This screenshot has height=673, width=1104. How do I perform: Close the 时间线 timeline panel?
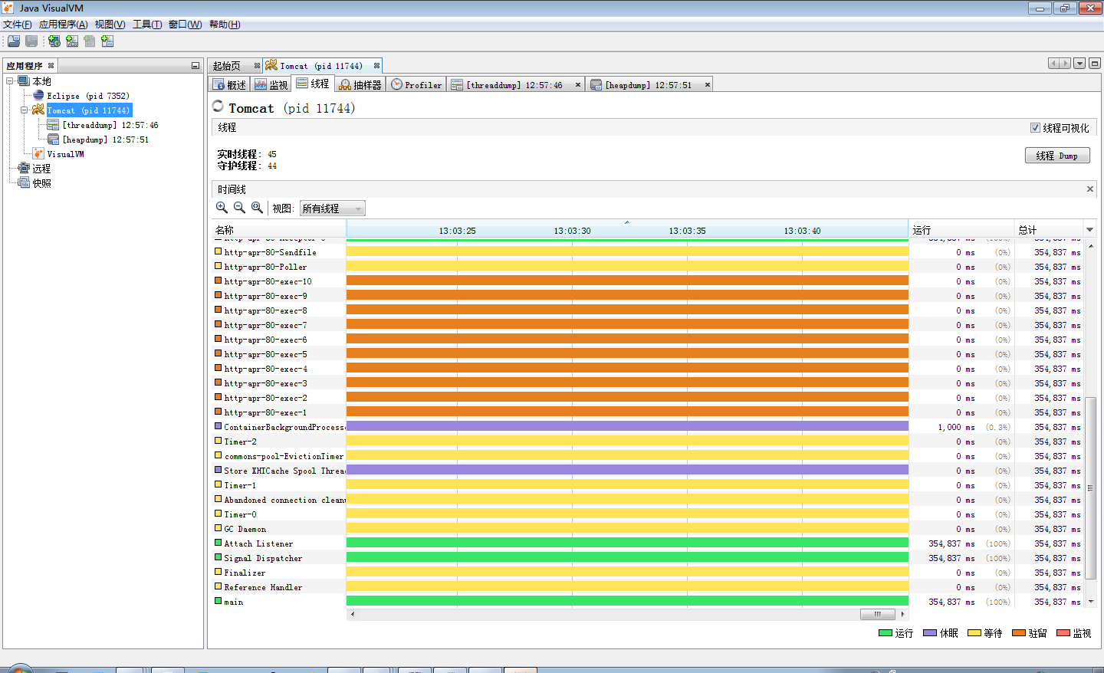(x=1089, y=189)
